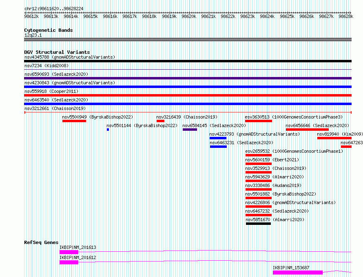Screen dimensions: 363x277
Task: Select the nsv7234 (Kidd2008) label
Action: pyautogui.click(x=46, y=66)
